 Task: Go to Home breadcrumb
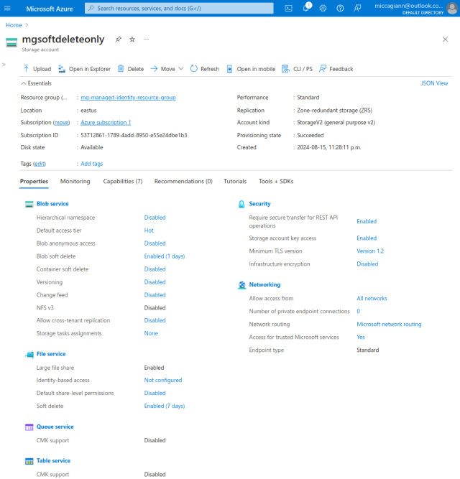pyautogui.click(x=14, y=25)
